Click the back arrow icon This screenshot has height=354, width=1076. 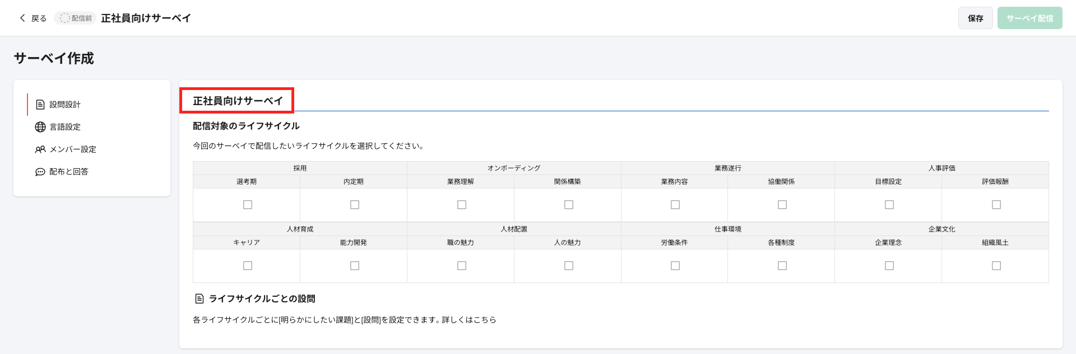pos(22,18)
